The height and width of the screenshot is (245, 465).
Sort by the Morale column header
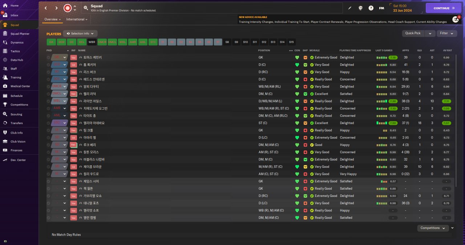click(x=315, y=50)
